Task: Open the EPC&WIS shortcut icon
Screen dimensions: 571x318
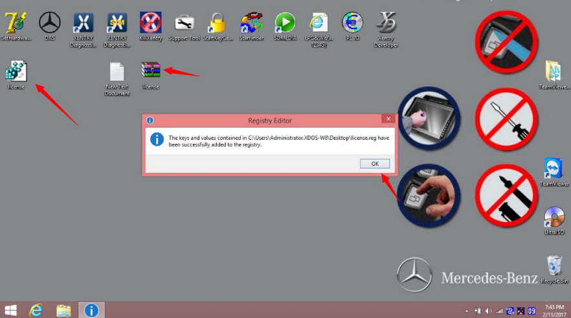Action: click(319, 24)
